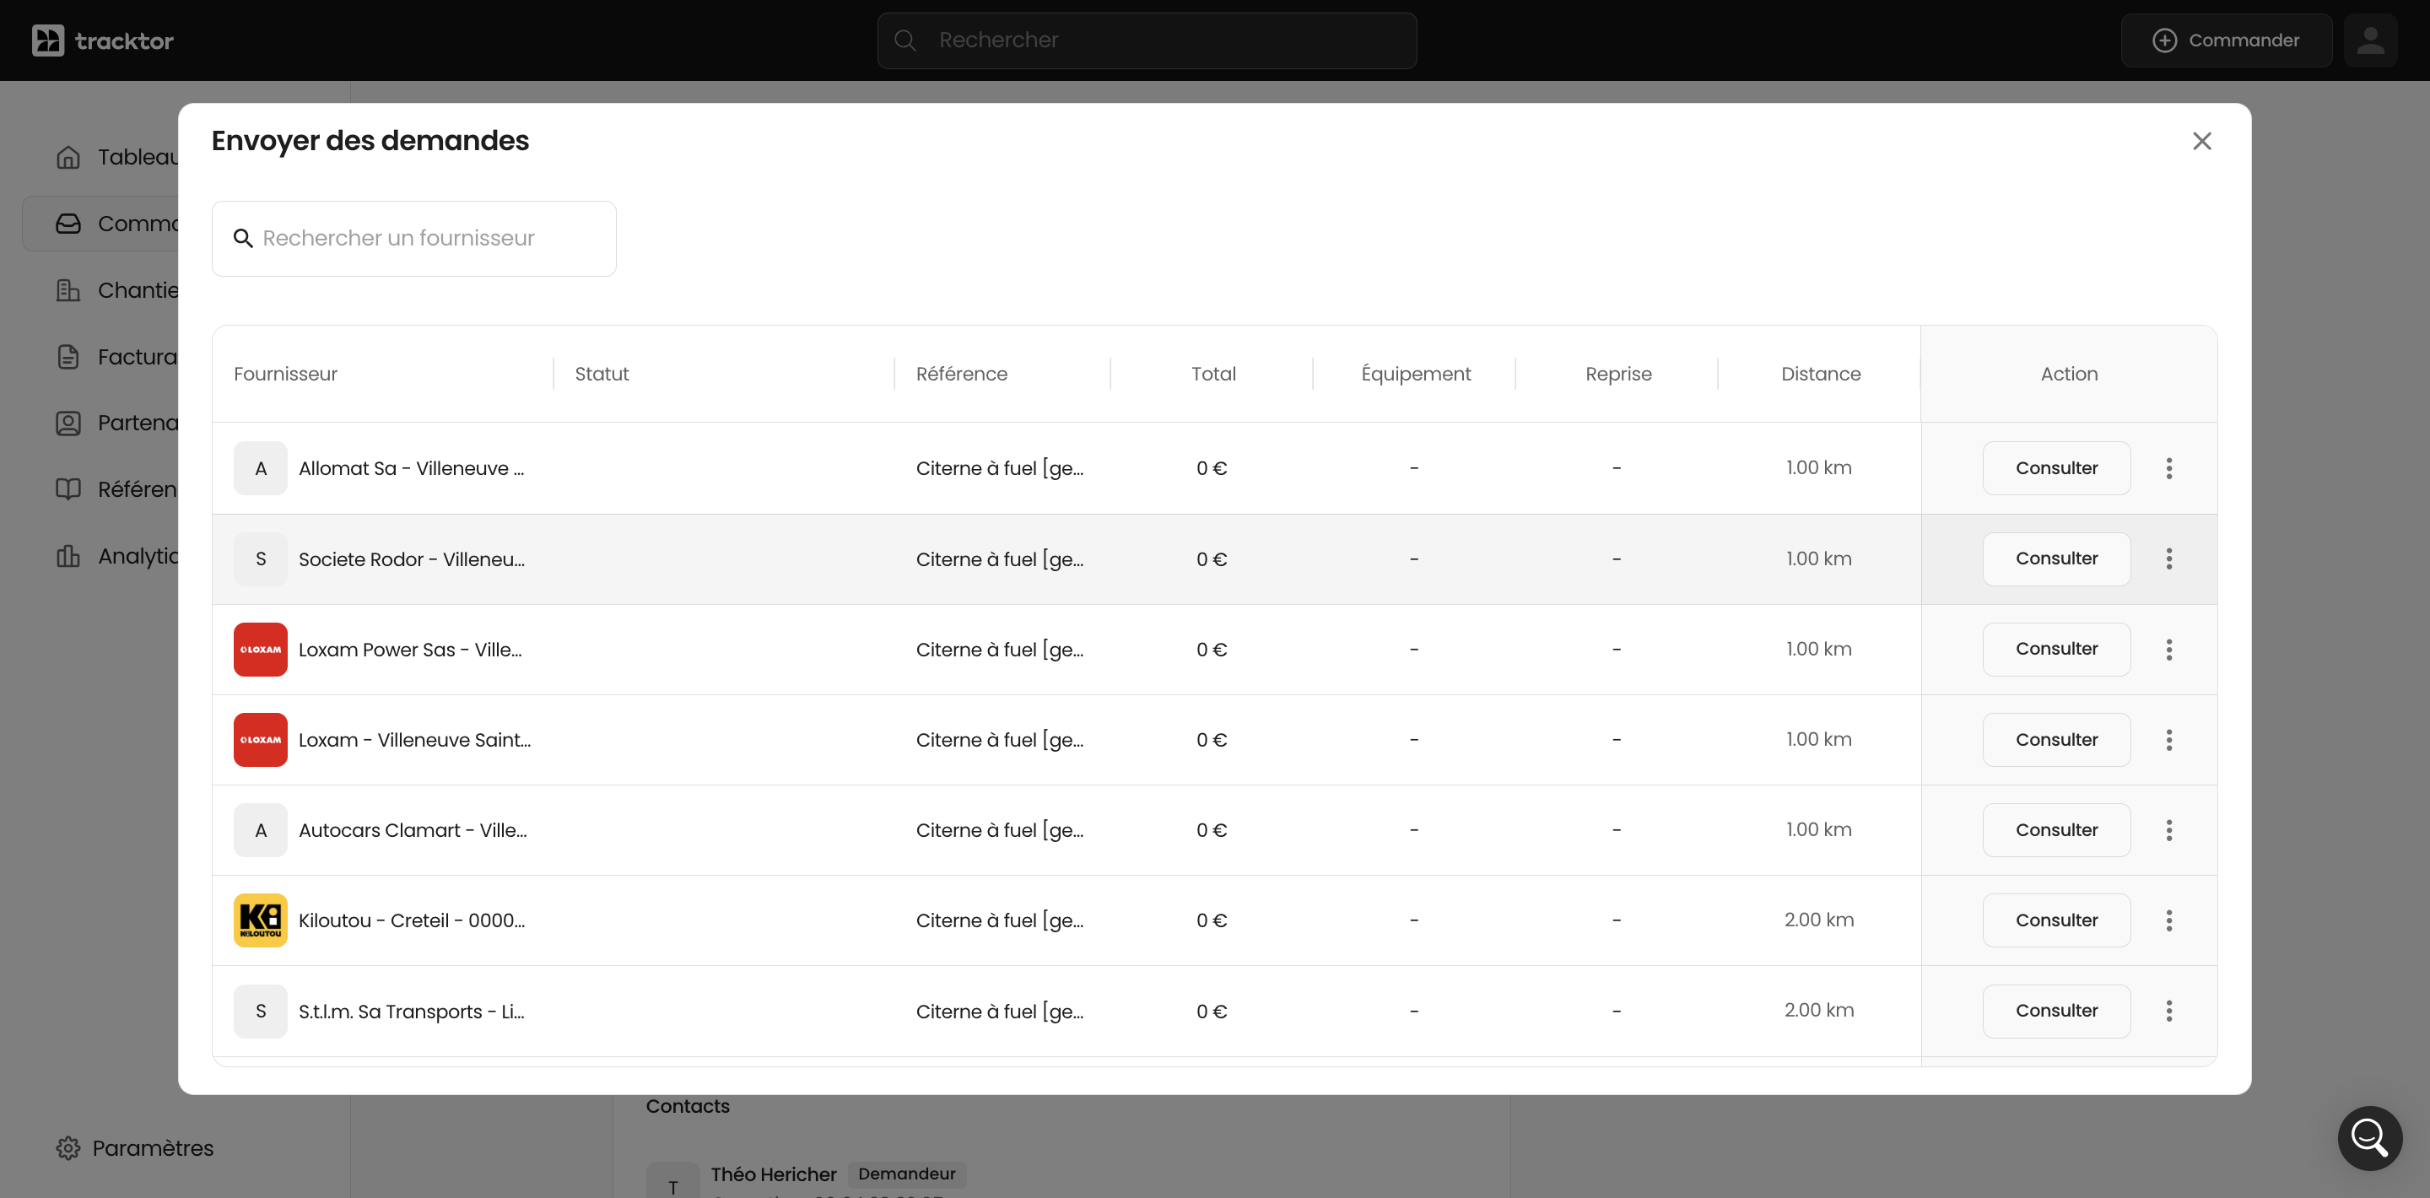Consult the Societe Rodor supplier
The image size is (2430, 1198).
point(2056,559)
